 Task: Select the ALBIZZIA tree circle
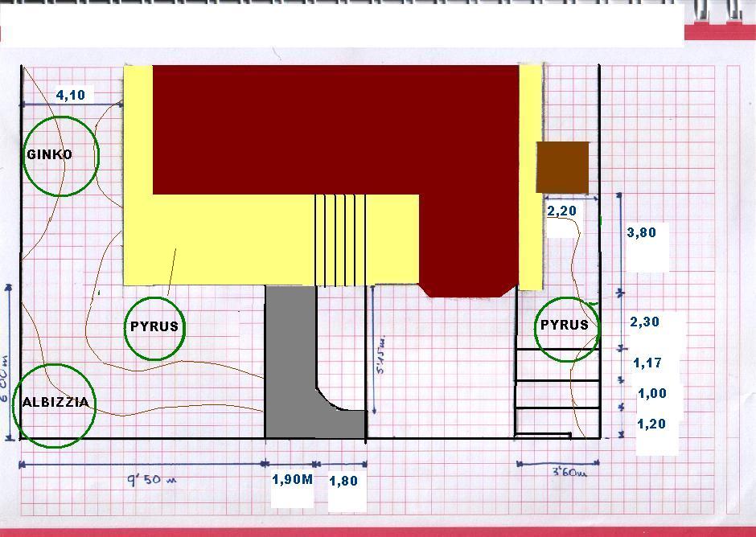point(55,406)
